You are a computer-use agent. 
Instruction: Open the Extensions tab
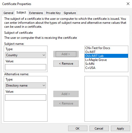pos(36,13)
